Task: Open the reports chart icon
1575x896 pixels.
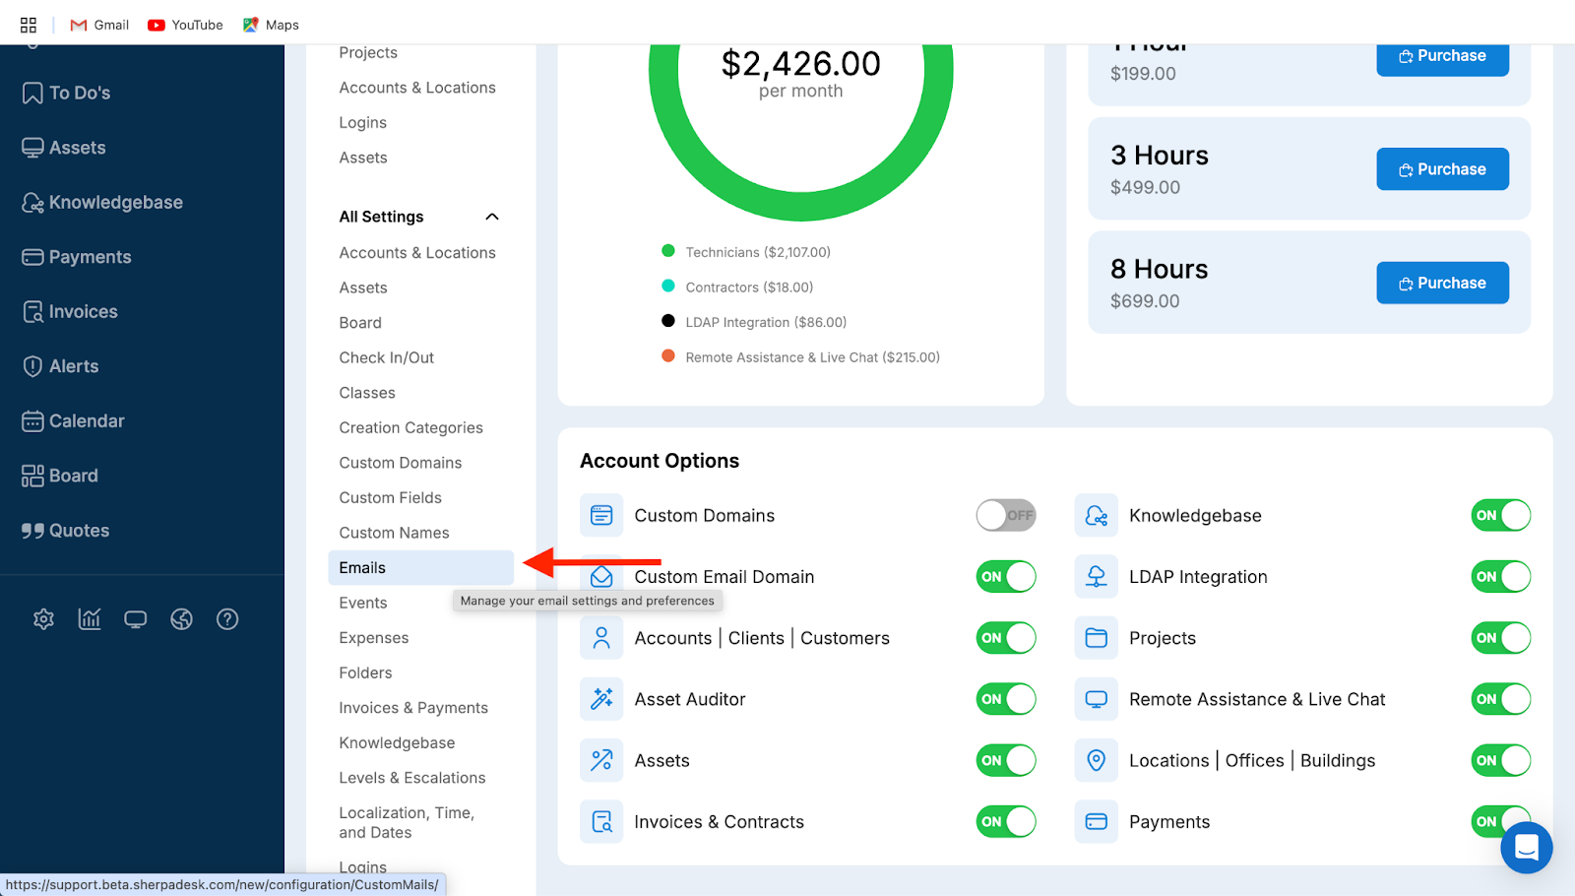Action: [x=90, y=619]
